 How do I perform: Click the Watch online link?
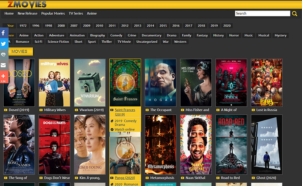click(124, 129)
